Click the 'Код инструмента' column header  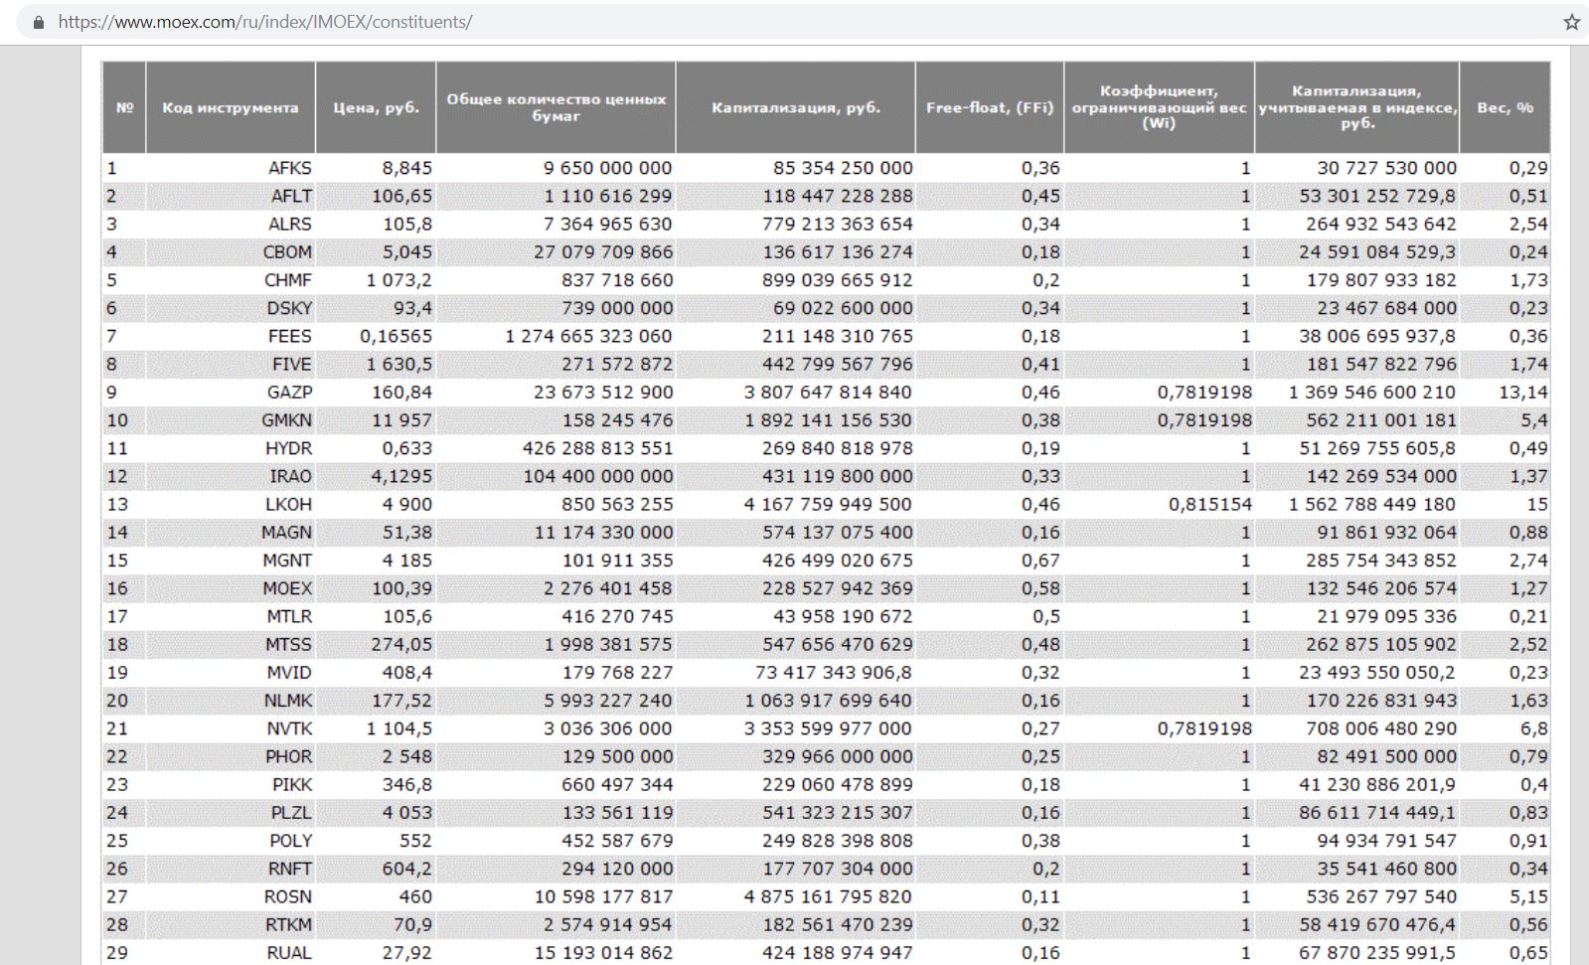click(x=230, y=107)
